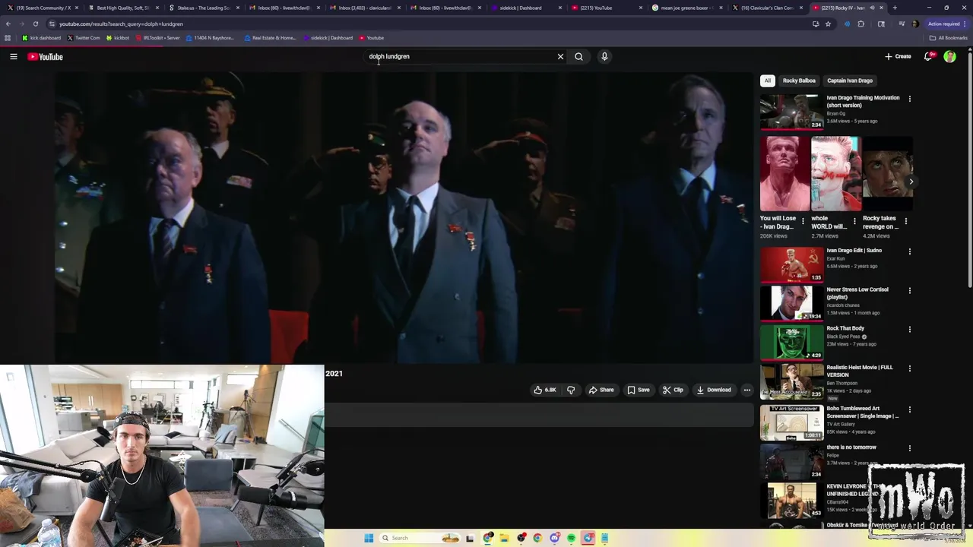Open the kick dashboard bookmark

pos(42,38)
